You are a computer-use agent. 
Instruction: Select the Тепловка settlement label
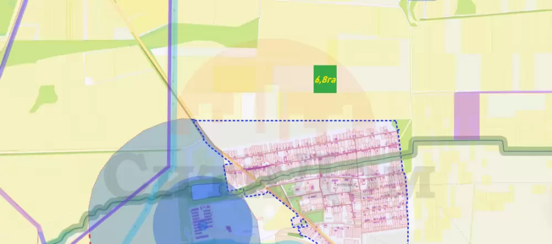[346, 185]
